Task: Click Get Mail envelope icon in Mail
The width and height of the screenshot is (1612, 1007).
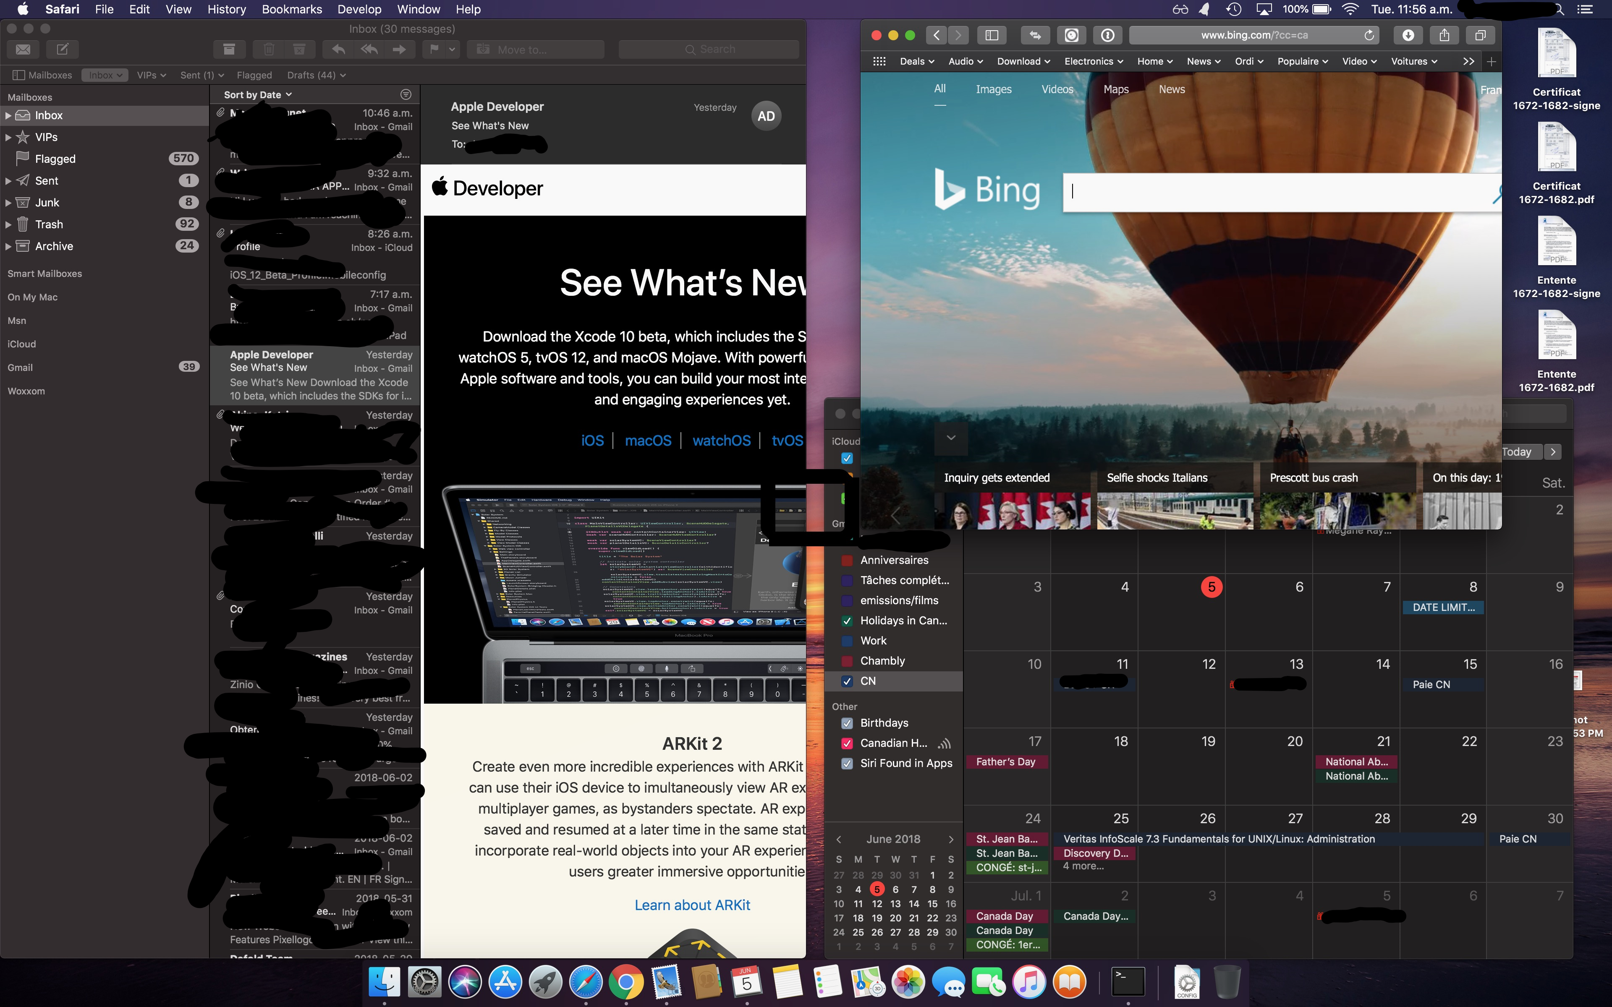Action: tap(24, 49)
